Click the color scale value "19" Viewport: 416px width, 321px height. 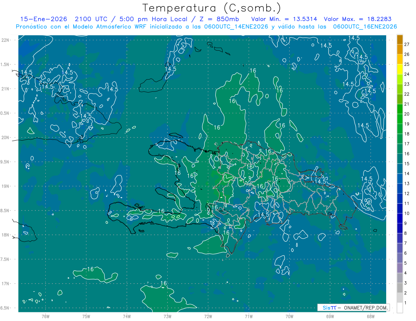(407, 124)
